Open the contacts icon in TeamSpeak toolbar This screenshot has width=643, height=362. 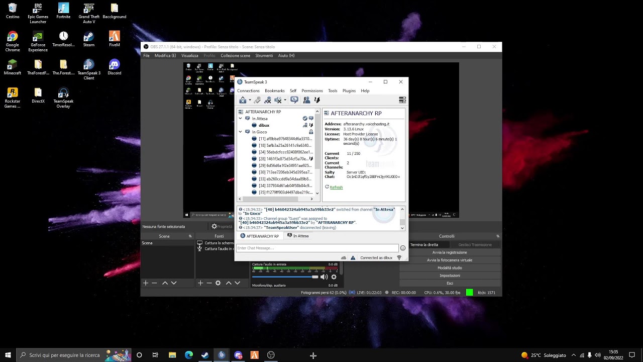(x=306, y=100)
